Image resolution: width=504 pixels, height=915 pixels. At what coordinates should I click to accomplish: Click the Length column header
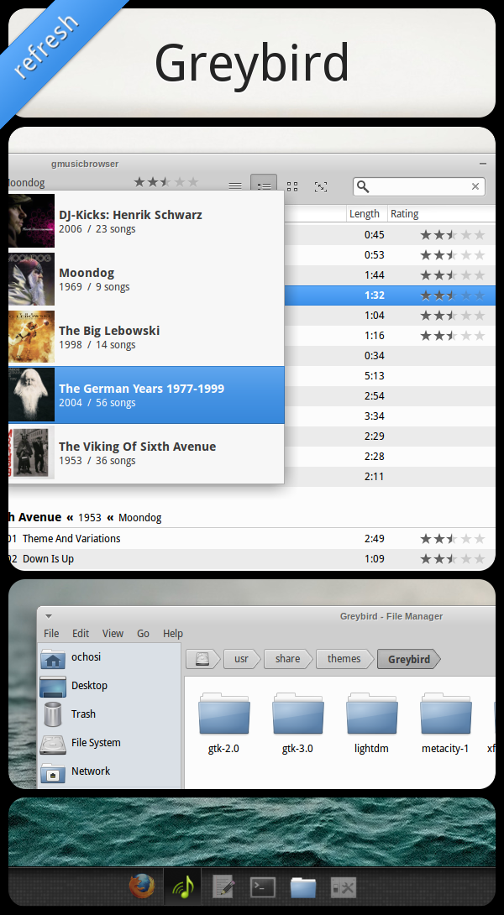click(x=365, y=214)
